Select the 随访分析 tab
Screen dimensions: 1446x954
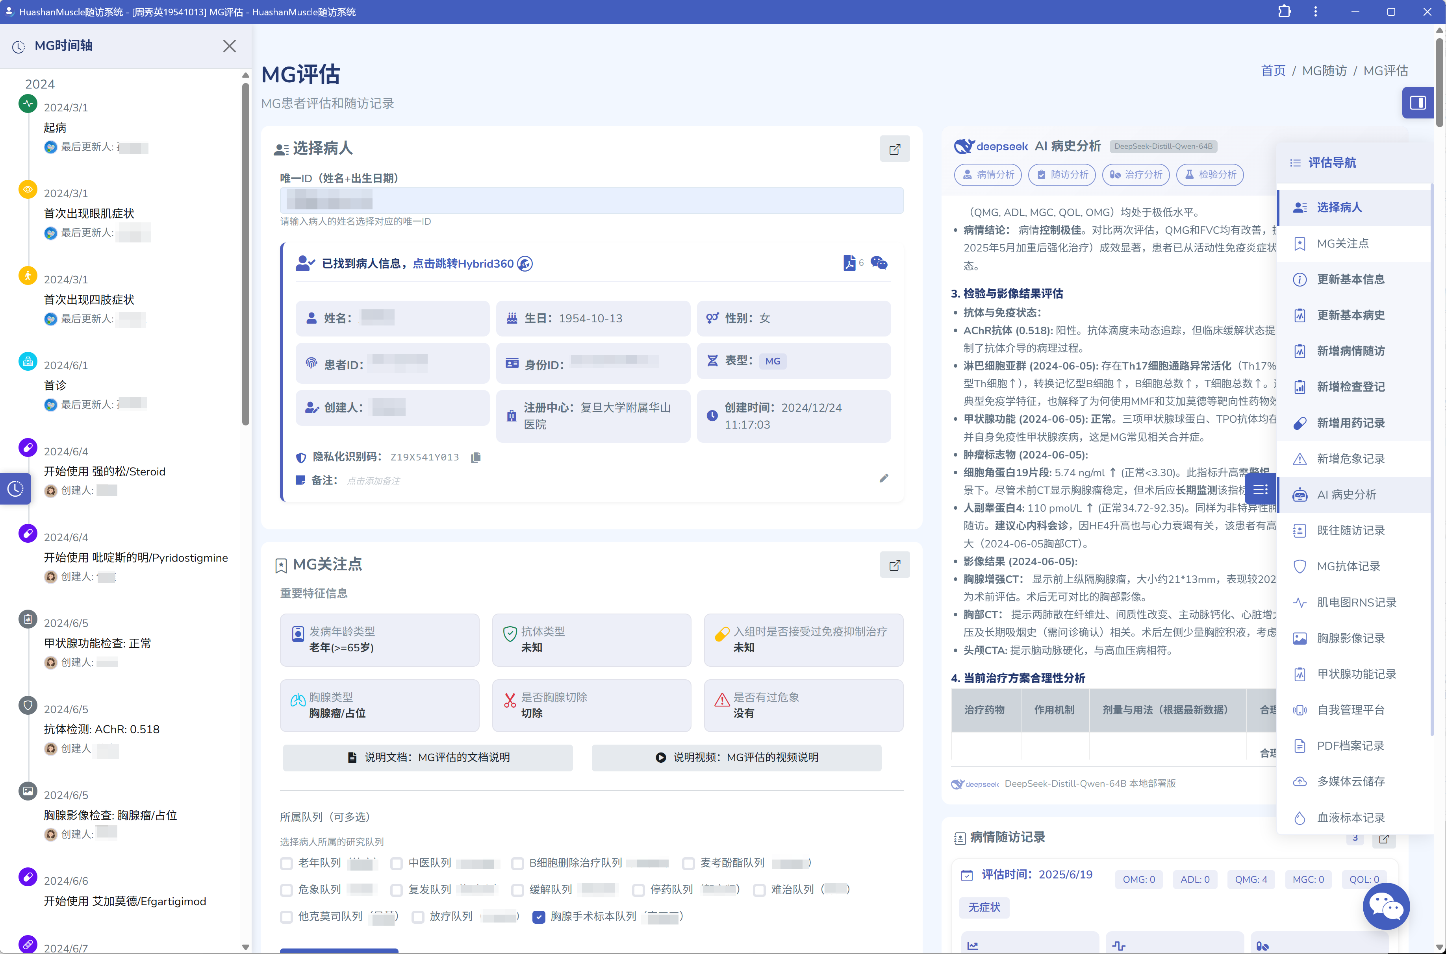pyautogui.click(x=1062, y=175)
